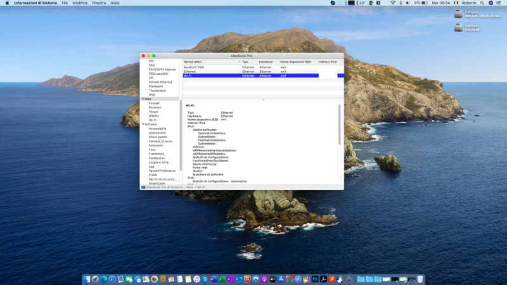Open the Finestra menu
The height and width of the screenshot is (285, 507).
tap(99, 3)
